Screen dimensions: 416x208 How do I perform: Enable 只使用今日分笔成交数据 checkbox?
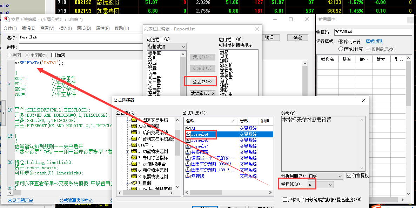pyautogui.click(x=285, y=200)
